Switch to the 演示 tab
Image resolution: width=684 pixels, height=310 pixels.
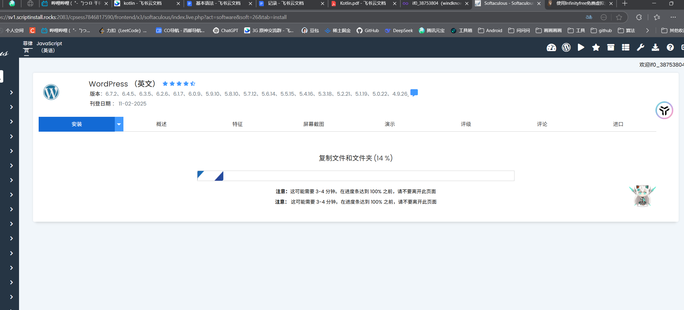coord(390,124)
